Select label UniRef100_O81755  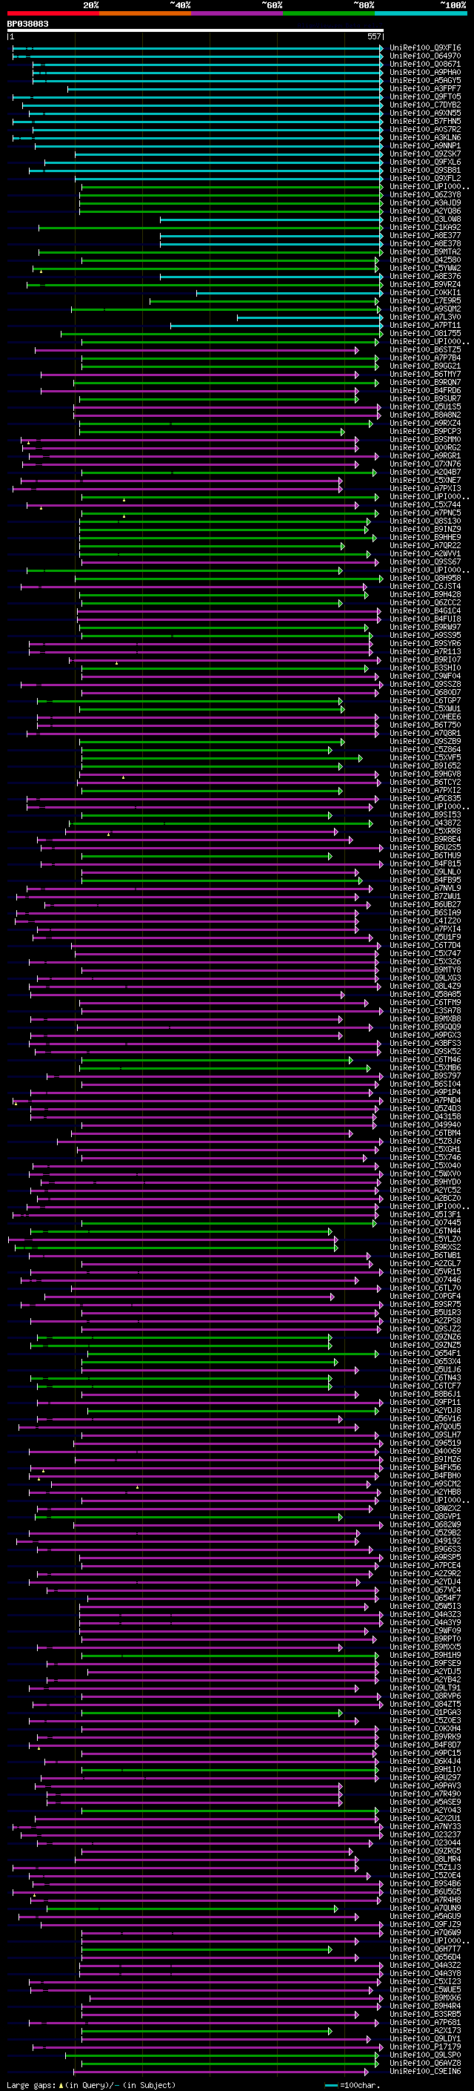pos(425,333)
